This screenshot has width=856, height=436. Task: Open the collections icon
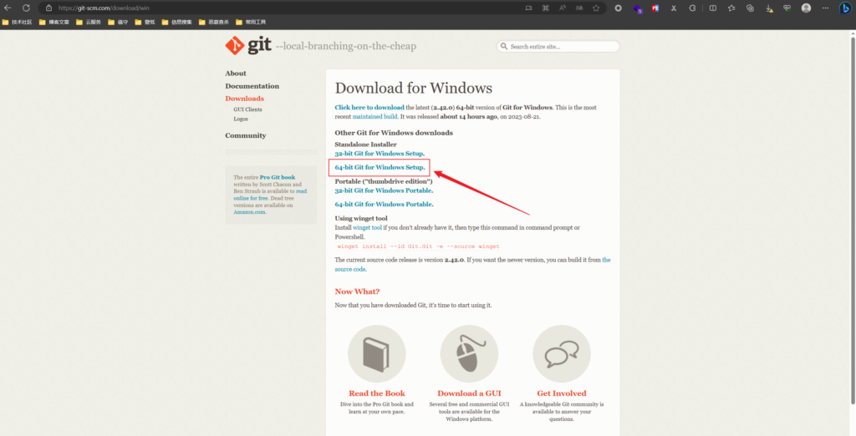(750, 8)
